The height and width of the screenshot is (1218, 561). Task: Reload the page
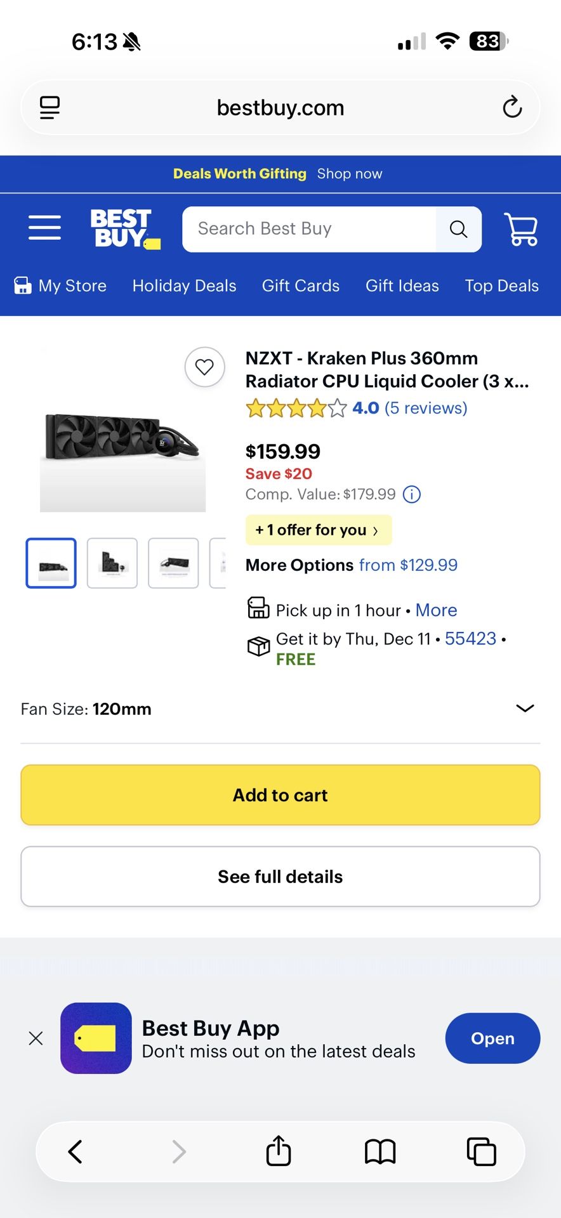(512, 107)
